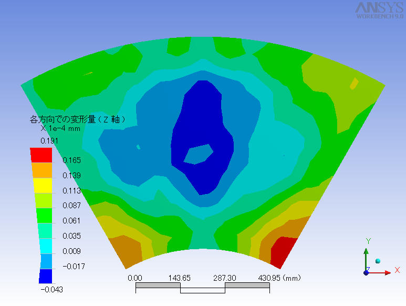
Task: Click the dark blue minimum region on contour
Action: click(x=203, y=117)
